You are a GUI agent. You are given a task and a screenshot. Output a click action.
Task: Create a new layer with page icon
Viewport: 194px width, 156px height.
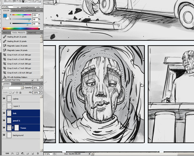pos(32,154)
